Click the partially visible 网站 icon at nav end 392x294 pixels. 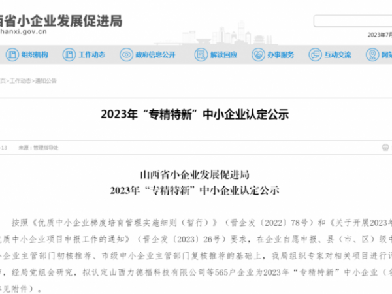[374, 55]
